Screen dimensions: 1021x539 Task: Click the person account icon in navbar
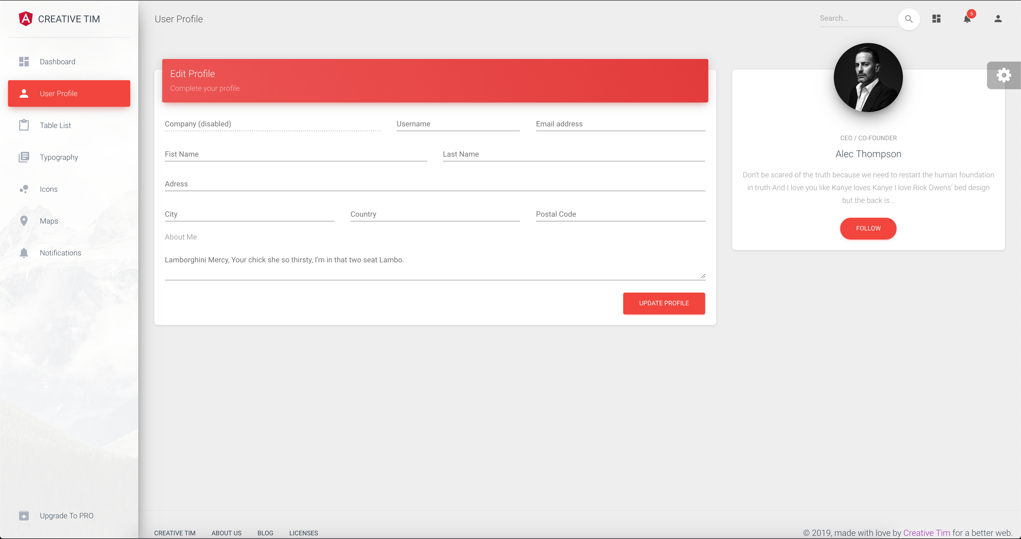pyautogui.click(x=998, y=19)
